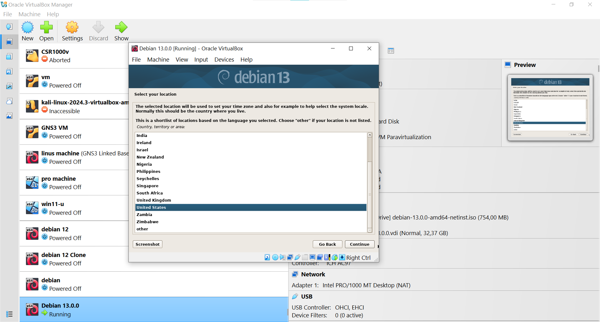The width and height of the screenshot is (600, 322).
Task: Open File menu in VirtualBox Manager
Action: pyautogui.click(x=7, y=14)
